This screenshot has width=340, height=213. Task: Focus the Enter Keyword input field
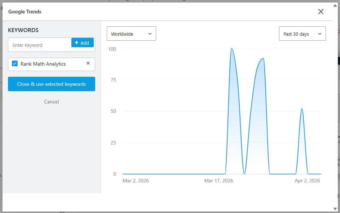[x=40, y=45]
